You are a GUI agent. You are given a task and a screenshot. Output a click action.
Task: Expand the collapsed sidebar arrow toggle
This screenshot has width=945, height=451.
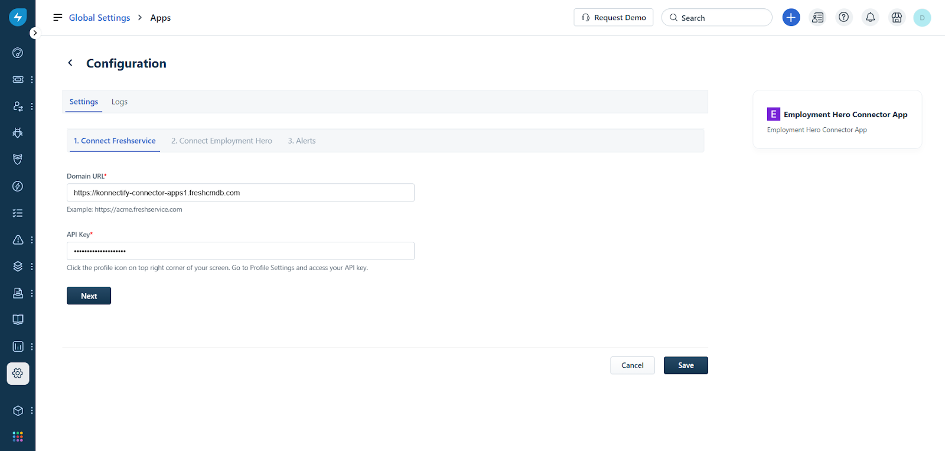pos(35,33)
